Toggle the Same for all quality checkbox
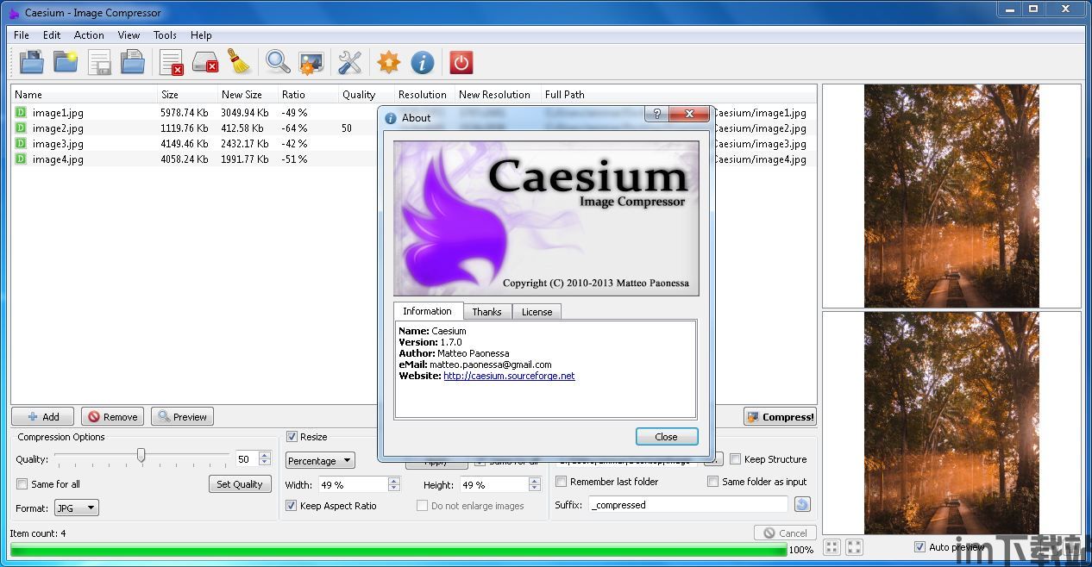Viewport: 1092px width, 567px height. click(x=22, y=483)
